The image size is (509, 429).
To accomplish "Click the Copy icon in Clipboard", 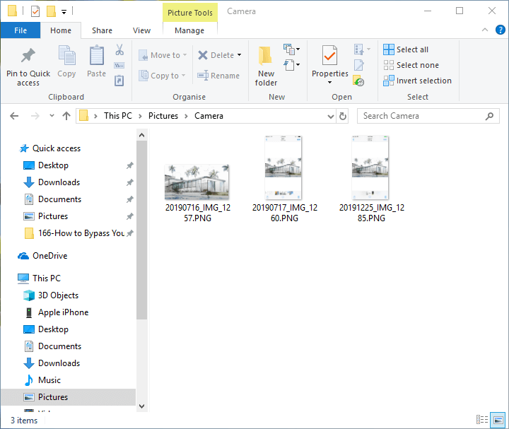I will click(66, 55).
